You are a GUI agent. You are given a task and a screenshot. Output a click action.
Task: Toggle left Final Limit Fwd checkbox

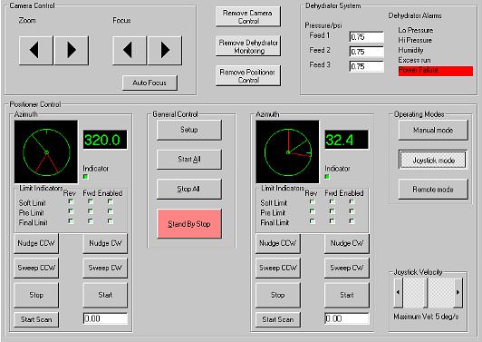91,221
